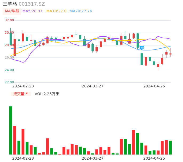Select the MA10:27.0 legend label
The width and height of the screenshot is (183, 162).
[x=56, y=11]
